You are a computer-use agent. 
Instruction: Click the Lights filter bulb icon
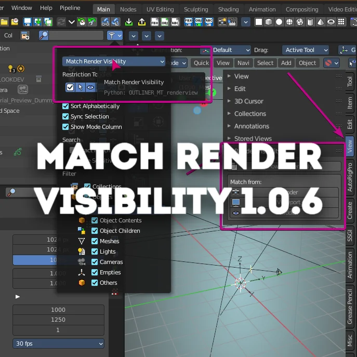pyautogui.click(x=82, y=252)
